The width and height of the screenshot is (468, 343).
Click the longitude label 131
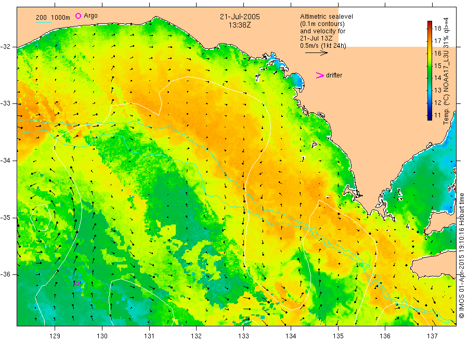149,336
